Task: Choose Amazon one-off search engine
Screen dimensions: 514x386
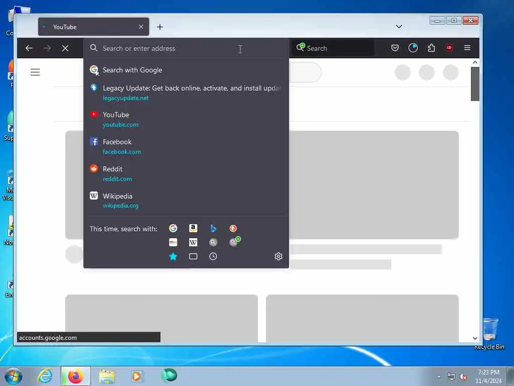Action: coord(193,229)
